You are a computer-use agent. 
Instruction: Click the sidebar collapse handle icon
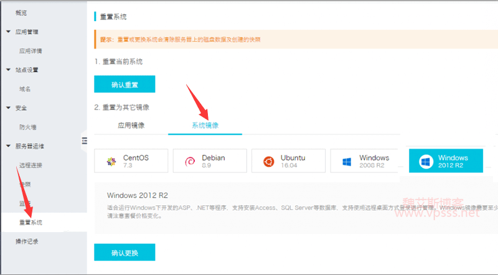[x=85, y=142]
